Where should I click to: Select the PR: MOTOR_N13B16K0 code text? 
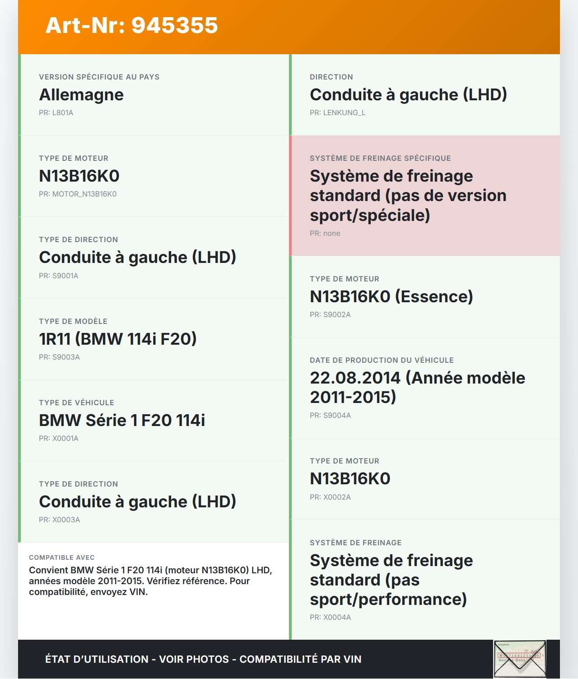pos(78,194)
